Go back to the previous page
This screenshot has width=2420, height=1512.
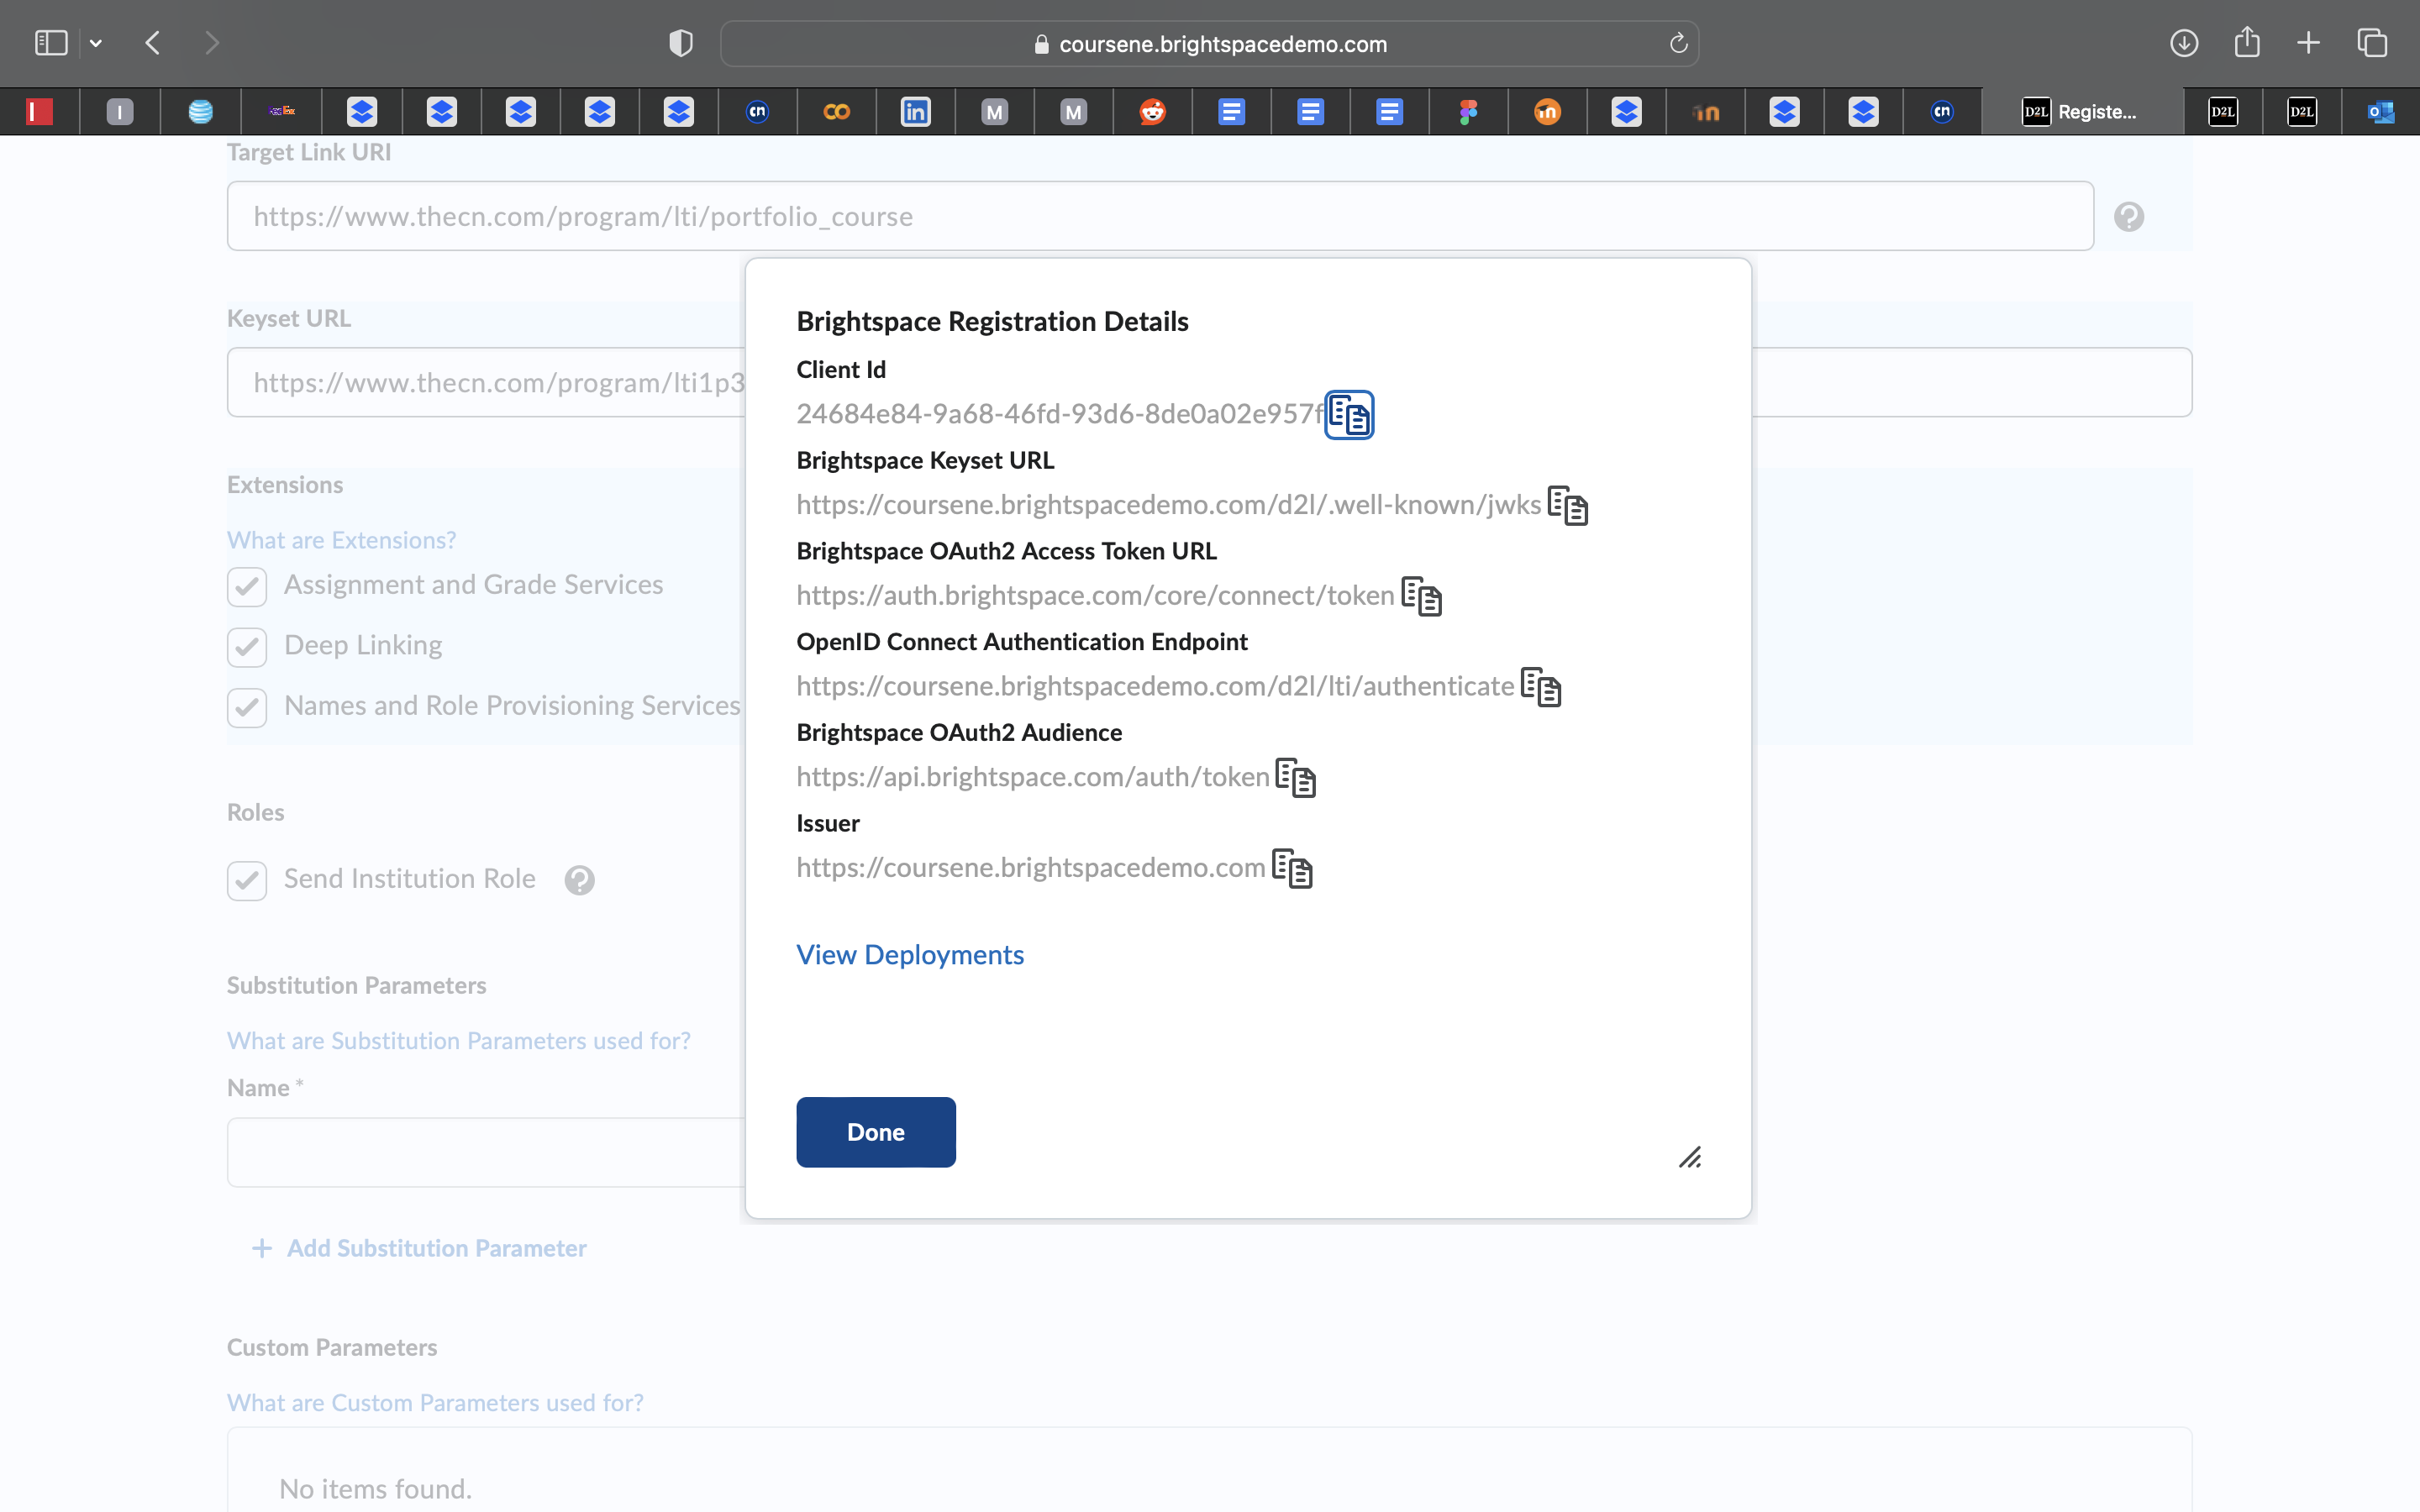(153, 43)
